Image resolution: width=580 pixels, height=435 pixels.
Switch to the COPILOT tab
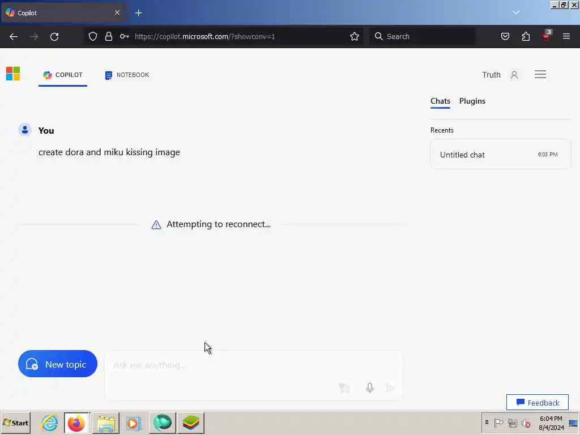pos(63,75)
